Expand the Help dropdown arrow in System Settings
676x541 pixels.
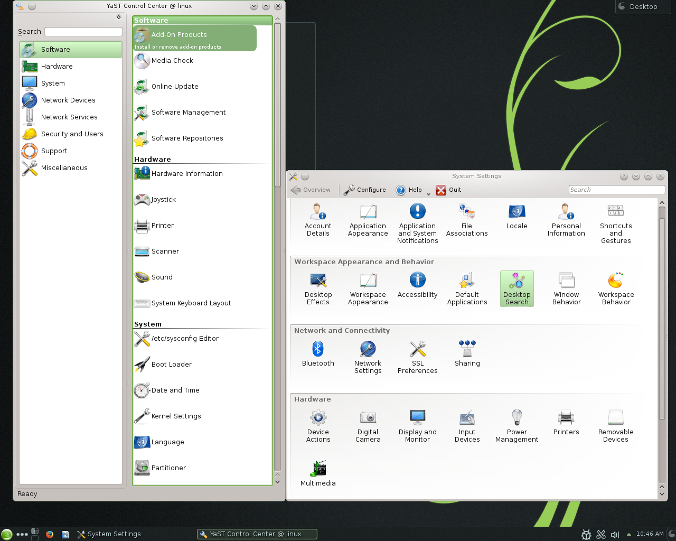(428, 193)
